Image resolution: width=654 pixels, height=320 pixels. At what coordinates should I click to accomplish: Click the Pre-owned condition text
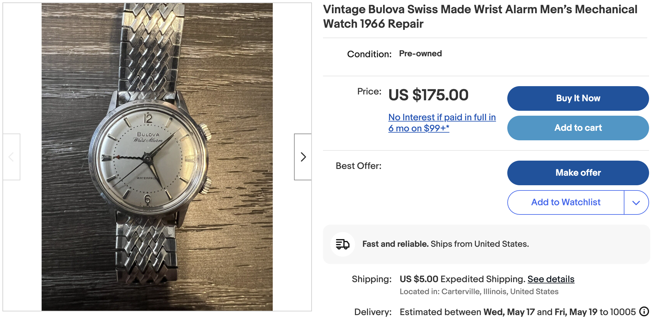point(420,54)
